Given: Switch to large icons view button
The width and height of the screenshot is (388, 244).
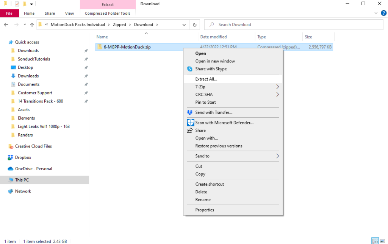Looking at the screenshot, I should [383, 241].
